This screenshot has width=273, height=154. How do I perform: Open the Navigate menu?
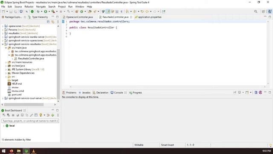[x=41, y=7]
